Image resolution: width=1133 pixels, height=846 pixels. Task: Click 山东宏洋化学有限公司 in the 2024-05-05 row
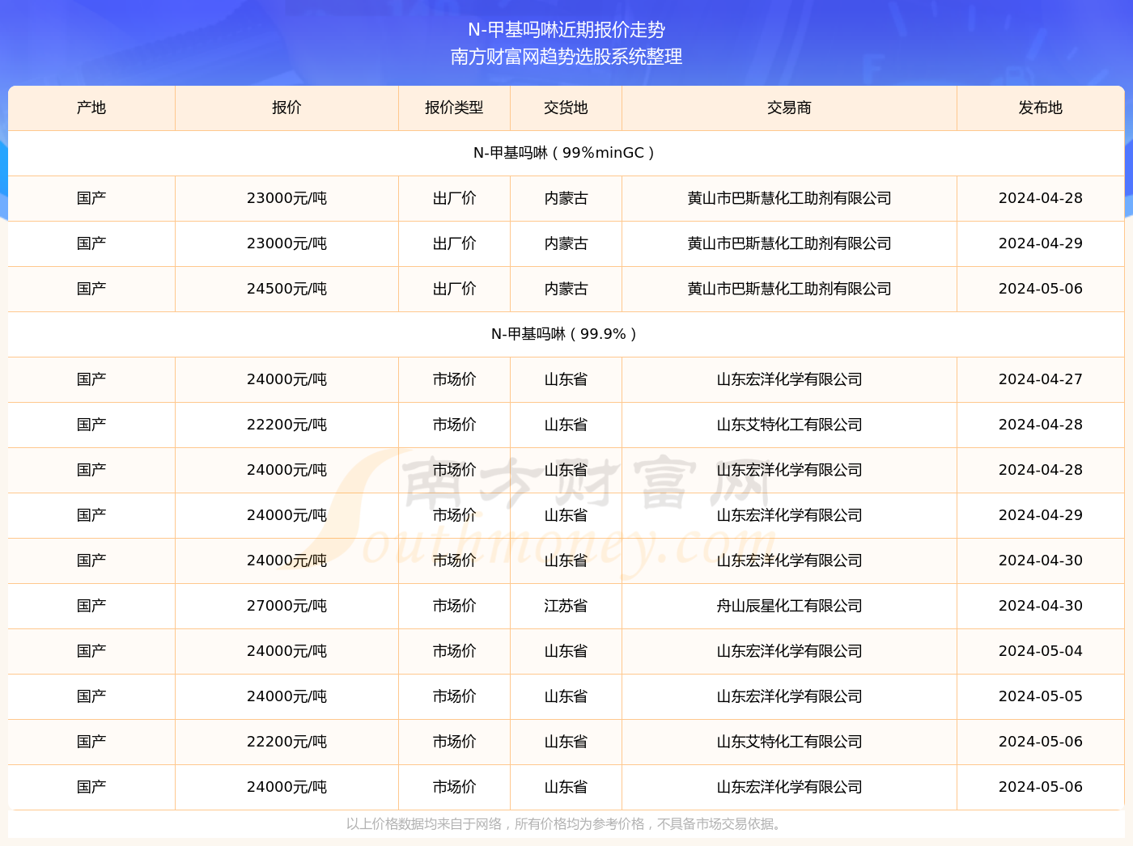tap(789, 696)
